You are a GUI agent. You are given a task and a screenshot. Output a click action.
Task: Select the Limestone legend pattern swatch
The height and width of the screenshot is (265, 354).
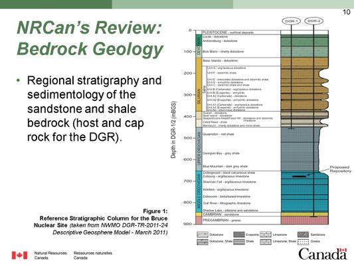pyautogui.click(x=266, y=234)
